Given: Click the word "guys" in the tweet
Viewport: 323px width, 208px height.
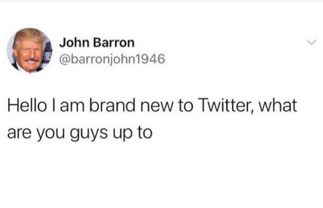Looking at the screenshot, I should pos(89,133).
